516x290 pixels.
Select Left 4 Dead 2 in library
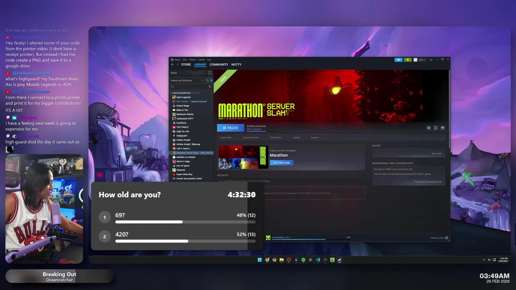point(183,149)
